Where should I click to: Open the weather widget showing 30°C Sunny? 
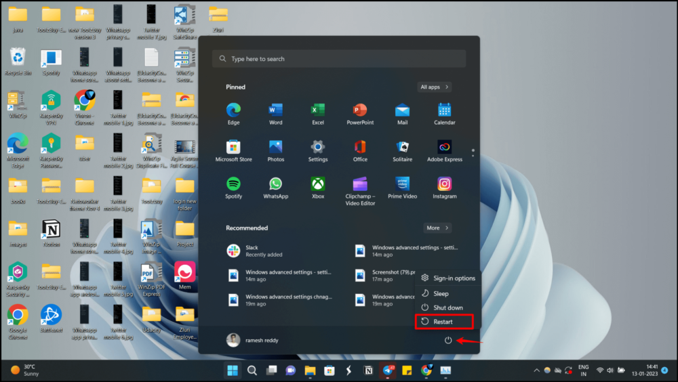pos(25,370)
